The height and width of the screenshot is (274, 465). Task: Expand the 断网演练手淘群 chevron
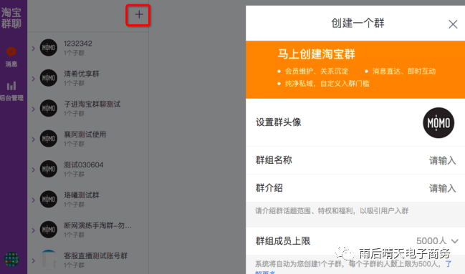click(x=33, y=230)
